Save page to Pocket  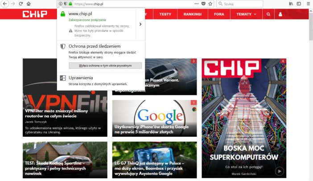[203, 4]
